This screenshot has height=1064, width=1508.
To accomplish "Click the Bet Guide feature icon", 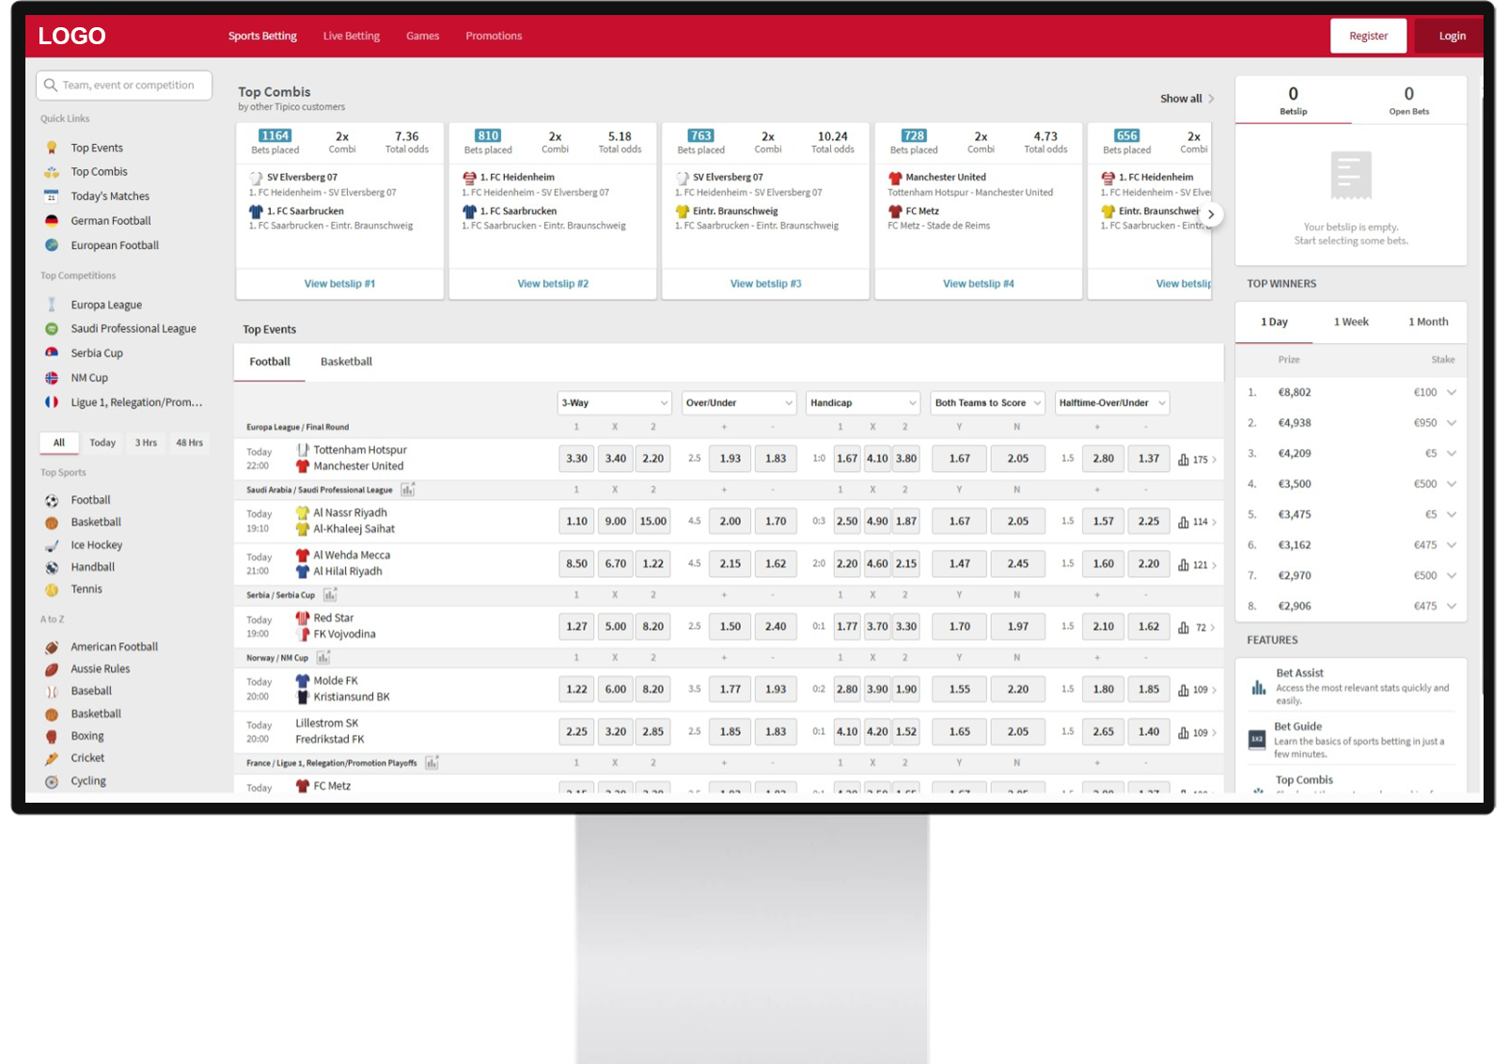I will [x=1257, y=740].
